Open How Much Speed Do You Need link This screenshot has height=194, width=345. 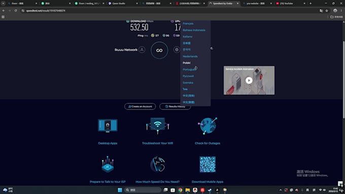pyautogui.click(x=158, y=182)
